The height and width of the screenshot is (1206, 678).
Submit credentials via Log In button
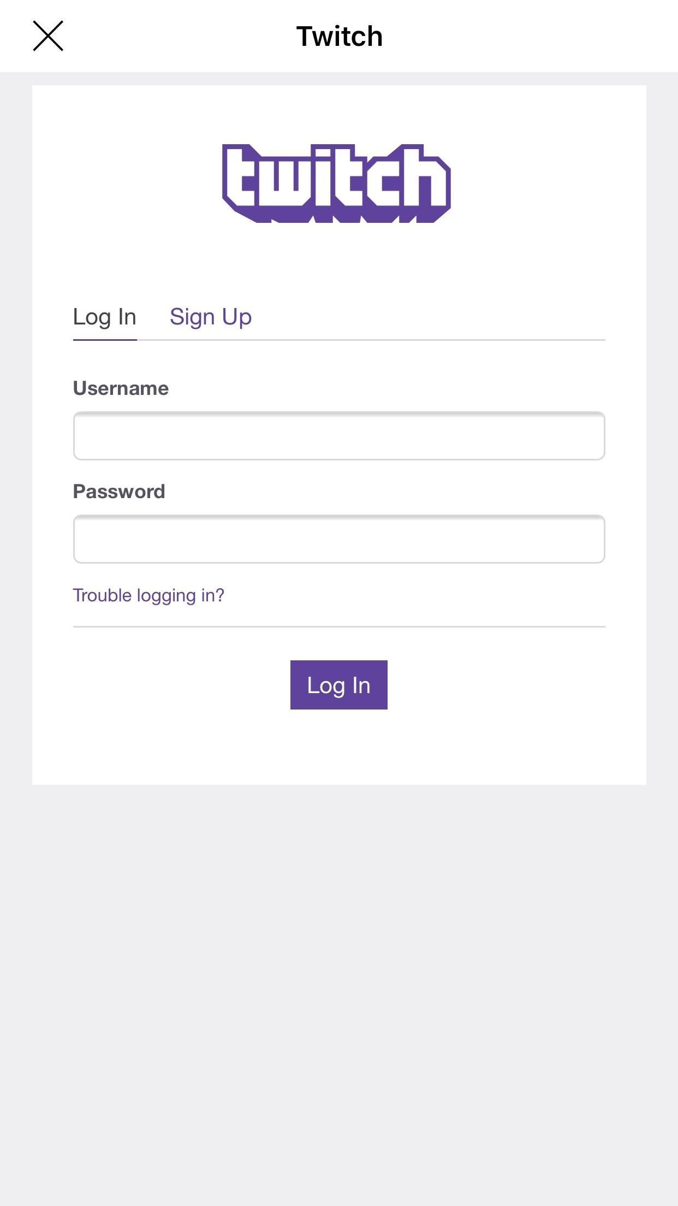coord(338,684)
